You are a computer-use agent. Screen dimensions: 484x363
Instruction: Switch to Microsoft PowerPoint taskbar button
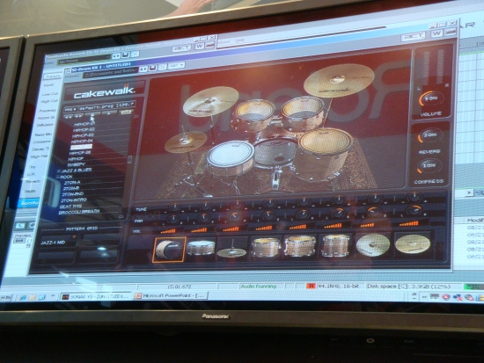[x=171, y=295]
